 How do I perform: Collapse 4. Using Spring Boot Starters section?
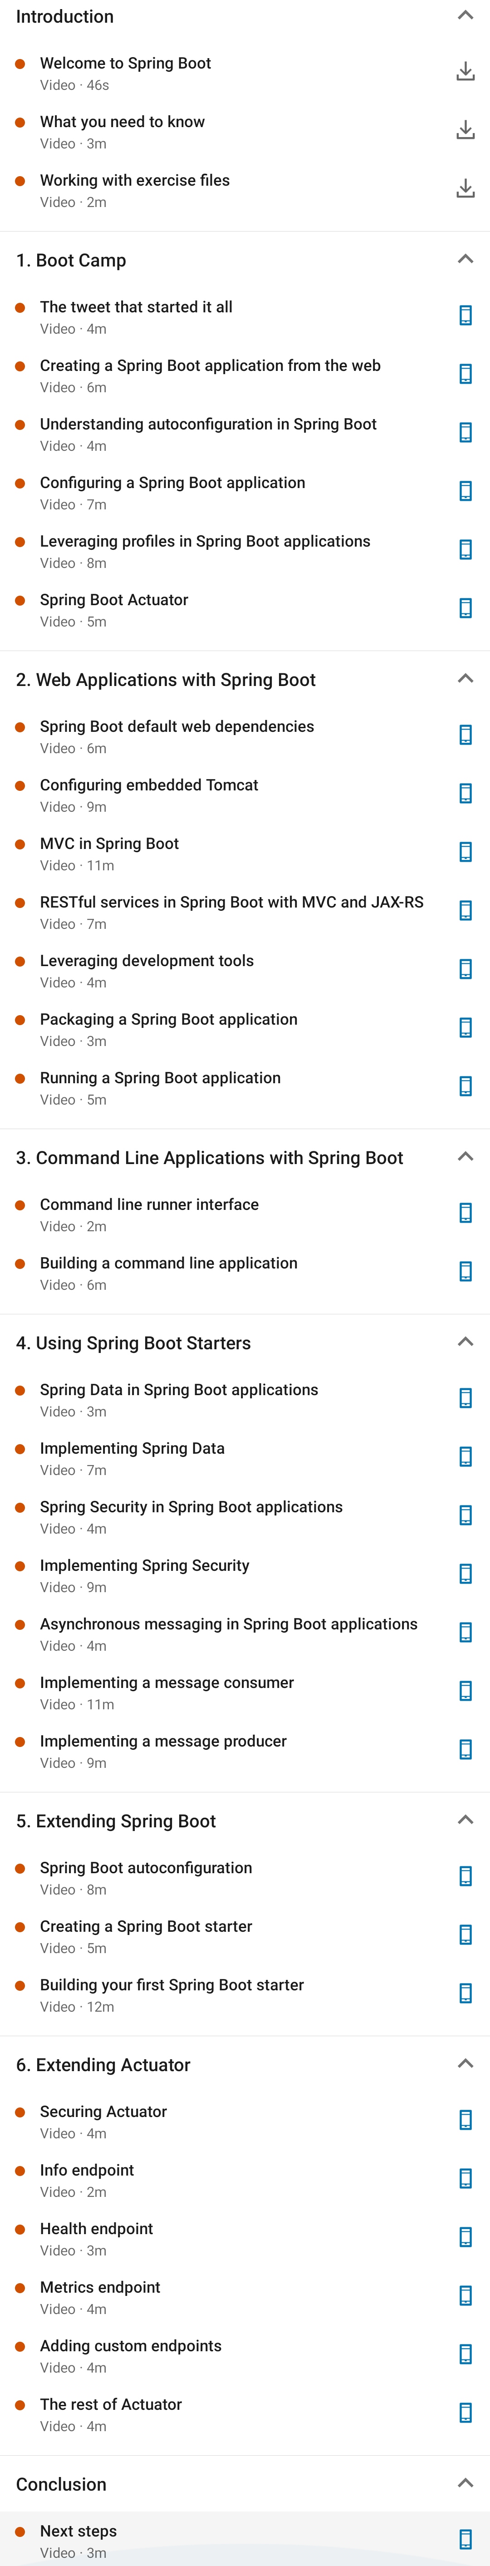click(x=465, y=1342)
